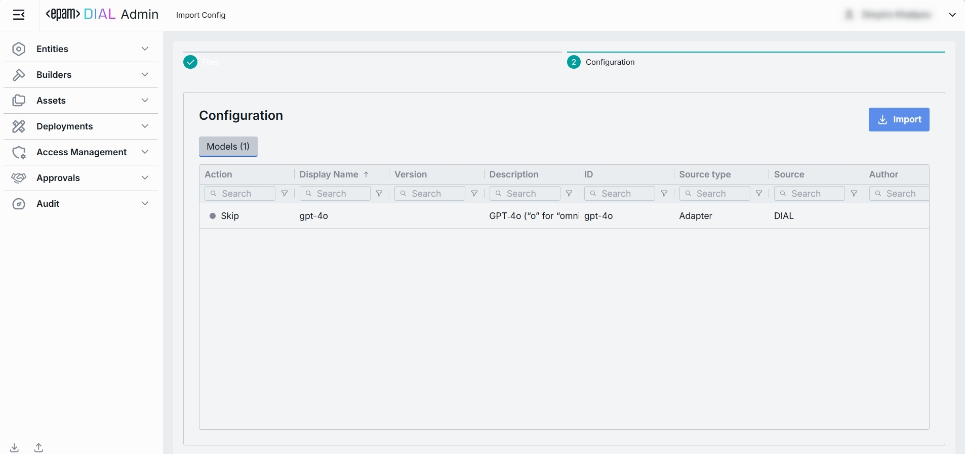Go back to the Files step

coord(191,62)
